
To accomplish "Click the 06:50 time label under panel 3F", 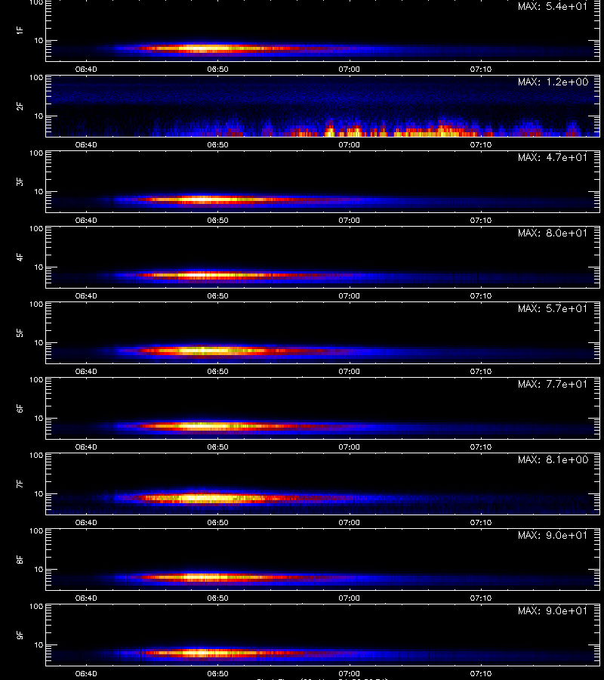I will coord(217,220).
